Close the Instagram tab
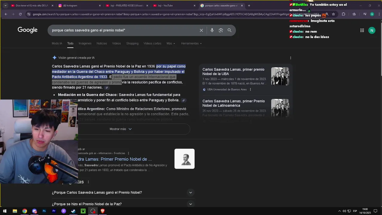Image resolution: width=382 pixels, height=215 pixels. coord(100,5)
